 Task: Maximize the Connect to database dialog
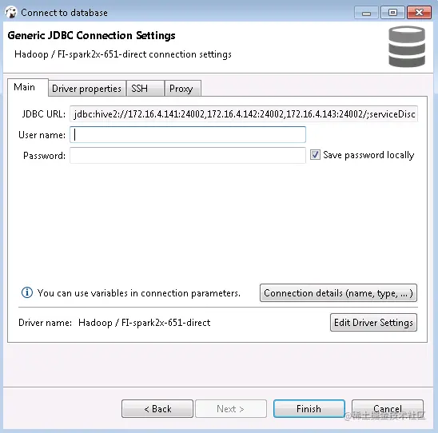click(x=392, y=13)
